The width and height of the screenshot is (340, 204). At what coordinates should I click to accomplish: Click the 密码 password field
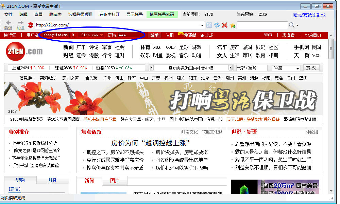(x=131, y=35)
